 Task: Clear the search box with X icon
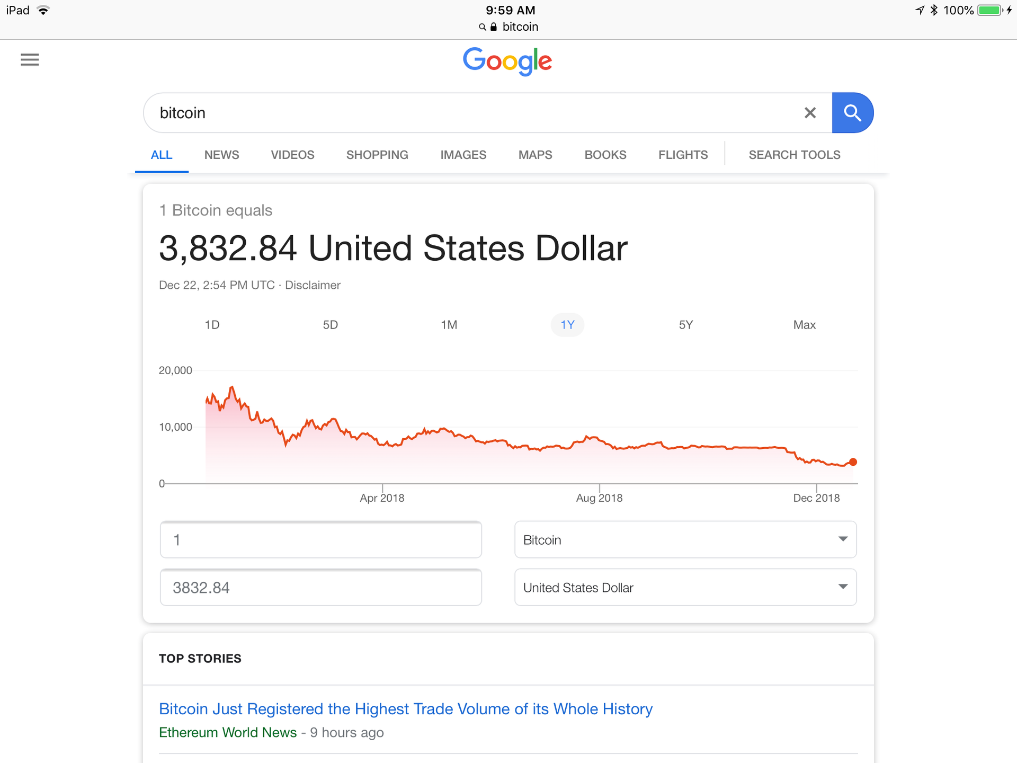[810, 113]
